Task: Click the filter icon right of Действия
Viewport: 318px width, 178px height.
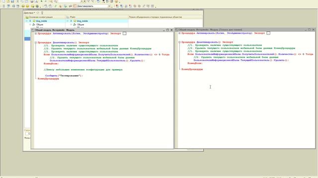Action: click(x=42, y=13)
